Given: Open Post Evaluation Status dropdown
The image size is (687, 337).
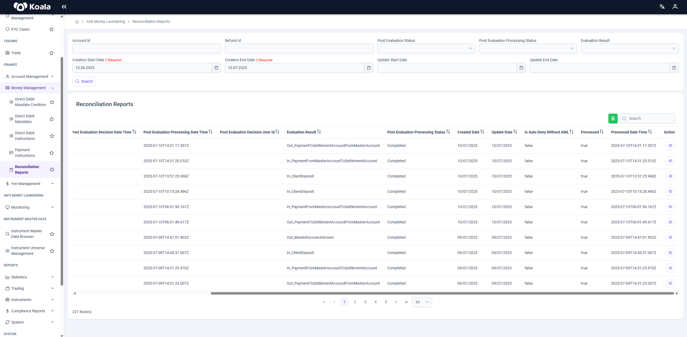Looking at the screenshot, I should (426, 48).
